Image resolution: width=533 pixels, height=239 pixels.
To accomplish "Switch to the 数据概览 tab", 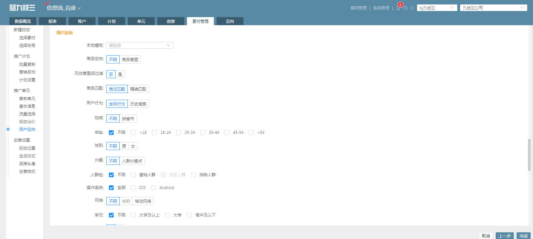I will 23,21.
